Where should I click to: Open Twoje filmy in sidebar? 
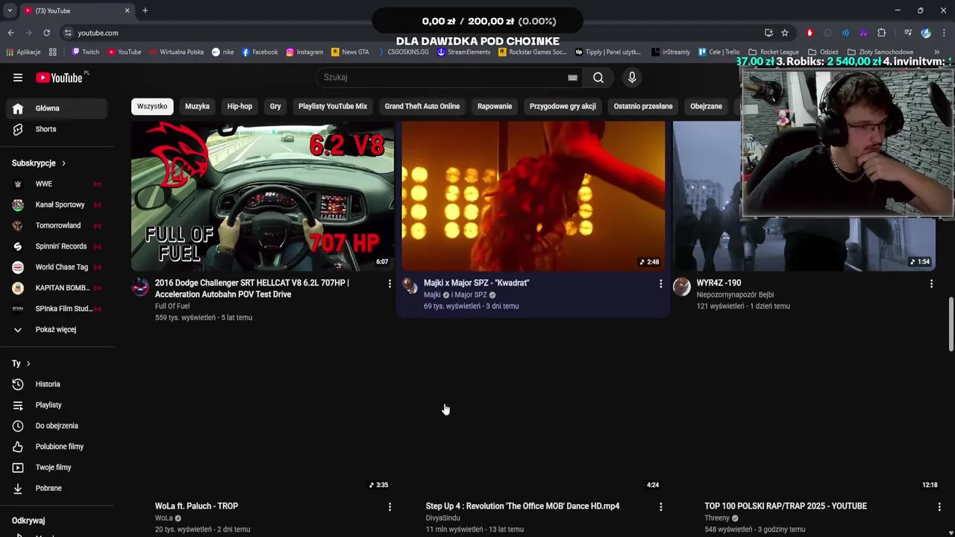(x=57, y=468)
